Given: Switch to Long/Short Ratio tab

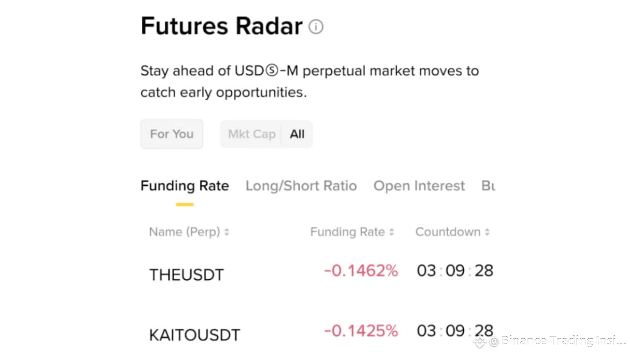Looking at the screenshot, I should (301, 186).
